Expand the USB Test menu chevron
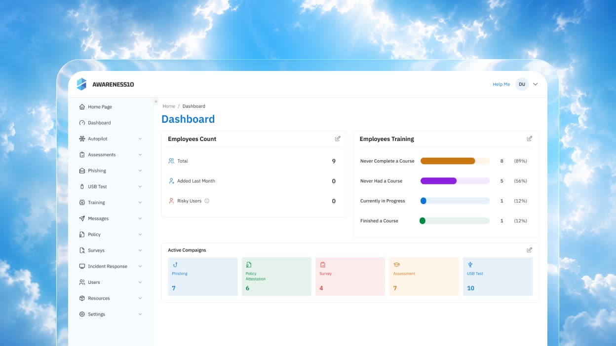This screenshot has height=346, width=616. tap(140, 187)
